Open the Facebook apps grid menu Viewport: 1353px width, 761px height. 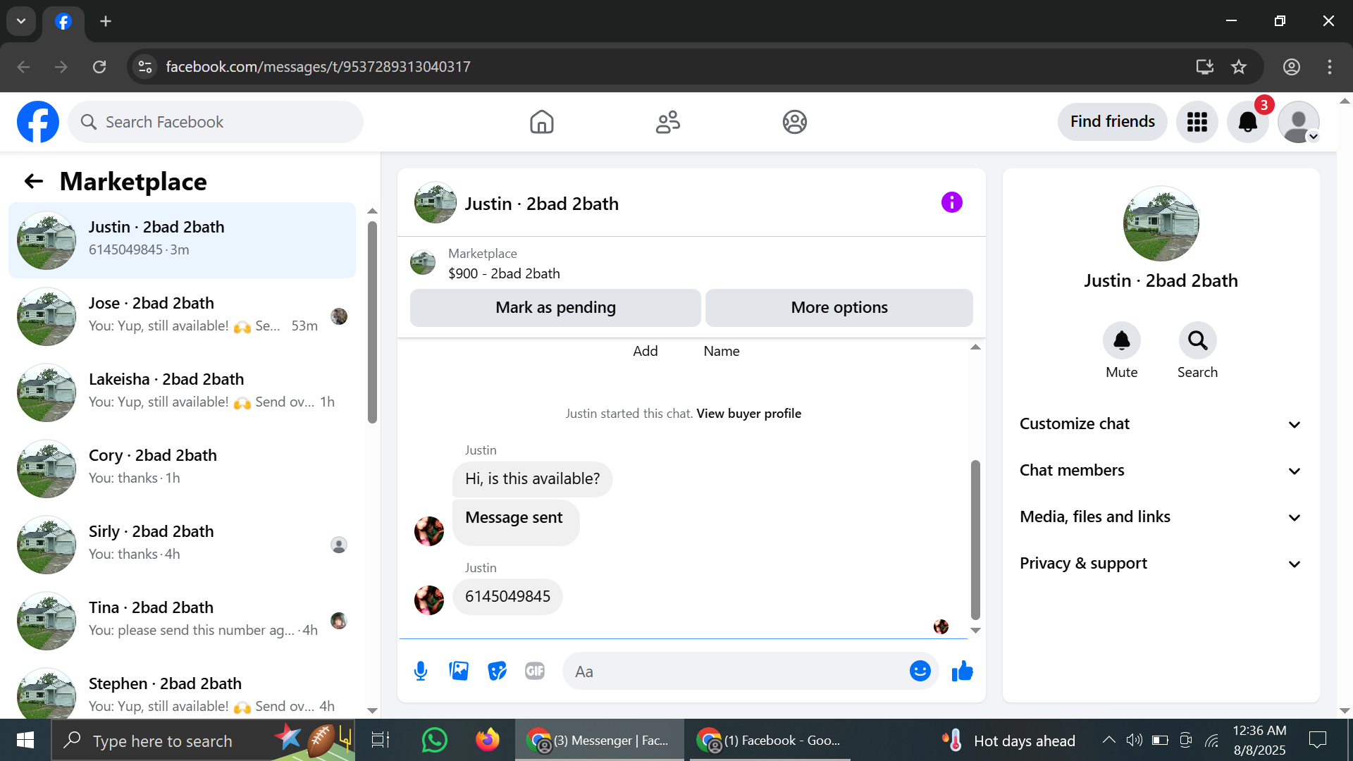(x=1197, y=122)
